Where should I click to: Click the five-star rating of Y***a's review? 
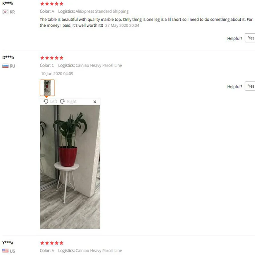(52, 243)
